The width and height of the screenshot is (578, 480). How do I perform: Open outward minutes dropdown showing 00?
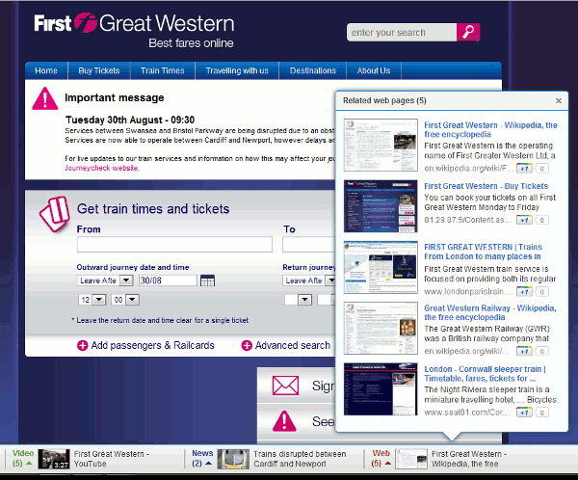coord(132,300)
